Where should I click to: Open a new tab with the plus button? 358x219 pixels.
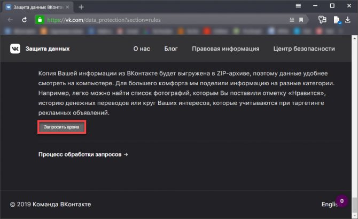81,7
